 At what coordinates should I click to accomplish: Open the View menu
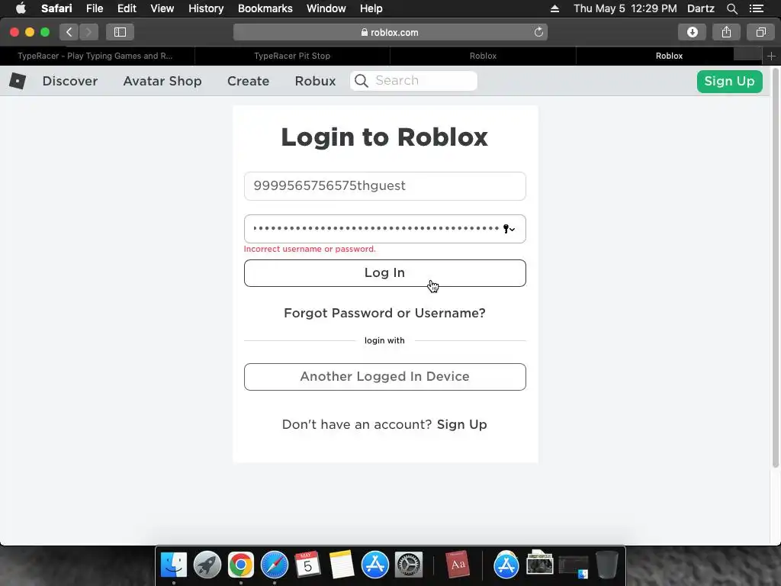pos(162,8)
